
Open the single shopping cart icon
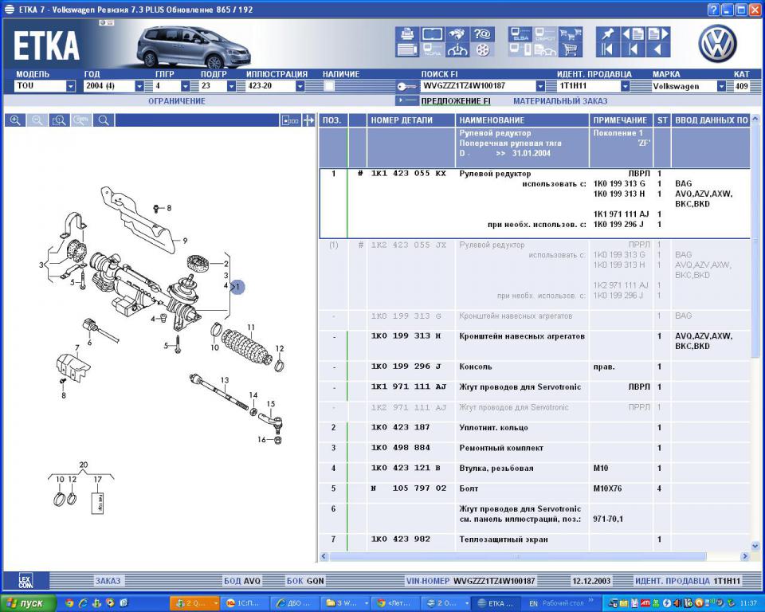570,49
